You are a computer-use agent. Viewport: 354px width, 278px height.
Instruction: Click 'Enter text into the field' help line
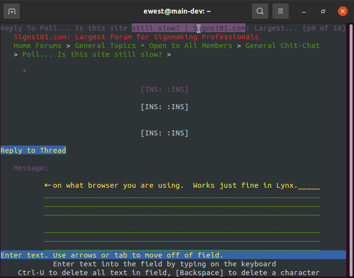point(164,264)
